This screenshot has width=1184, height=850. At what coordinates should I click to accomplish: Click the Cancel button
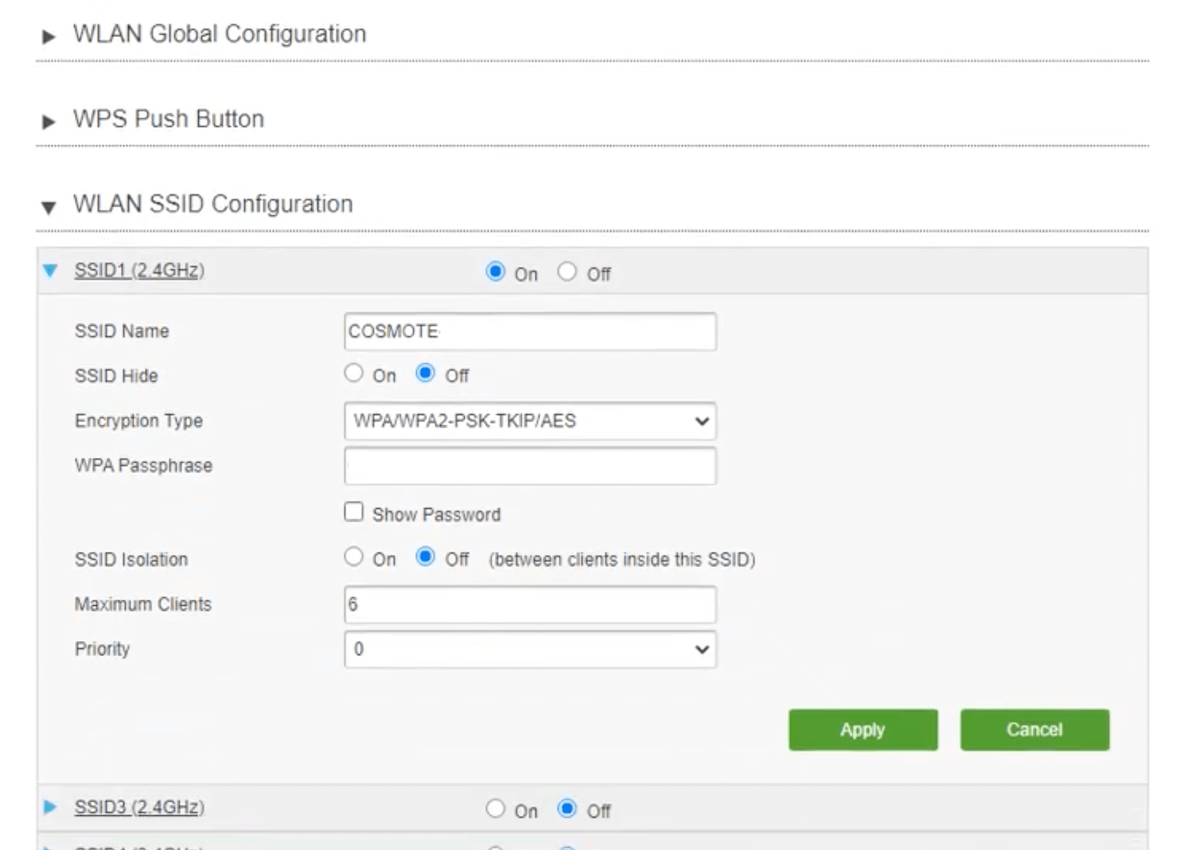[1034, 730]
